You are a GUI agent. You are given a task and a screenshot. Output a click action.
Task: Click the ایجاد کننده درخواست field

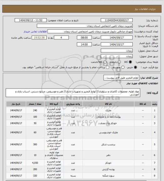tap(90, 31)
